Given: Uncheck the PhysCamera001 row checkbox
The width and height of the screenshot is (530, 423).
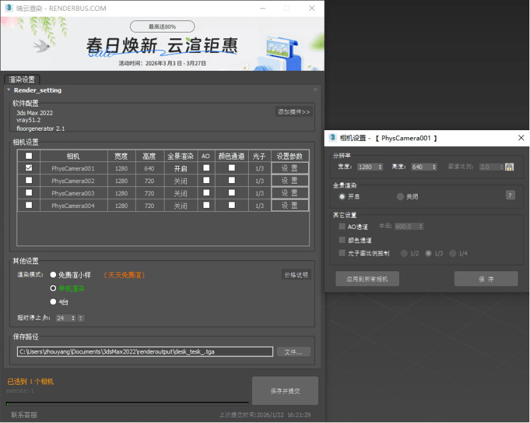Looking at the screenshot, I should 29,168.
